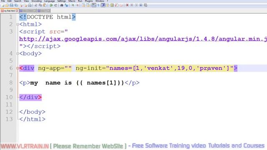
Task: Close the current document with the Close toolbar icon
Action: pos(21,5)
